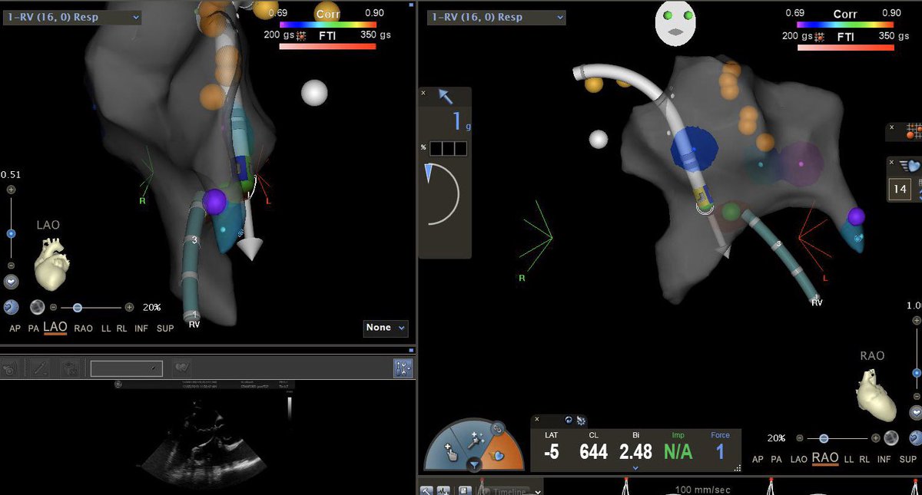The image size is (922, 495).
Task: Click the pencil contour tool in ultrasound toolbar
Action: tap(40, 368)
